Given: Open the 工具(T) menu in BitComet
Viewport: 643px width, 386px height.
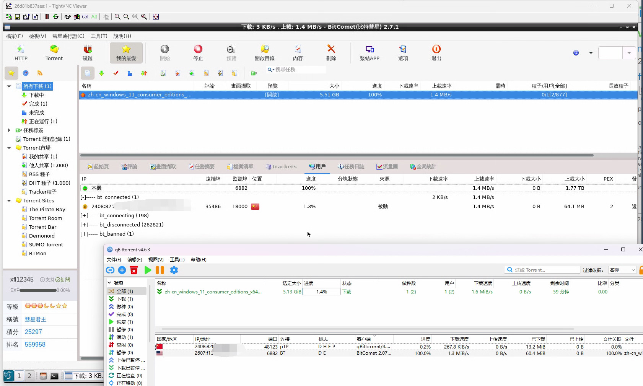Looking at the screenshot, I should pyautogui.click(x=99, y=36).
